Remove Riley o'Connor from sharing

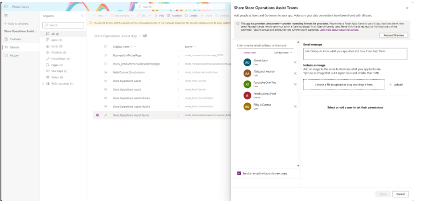coord(295,106)
